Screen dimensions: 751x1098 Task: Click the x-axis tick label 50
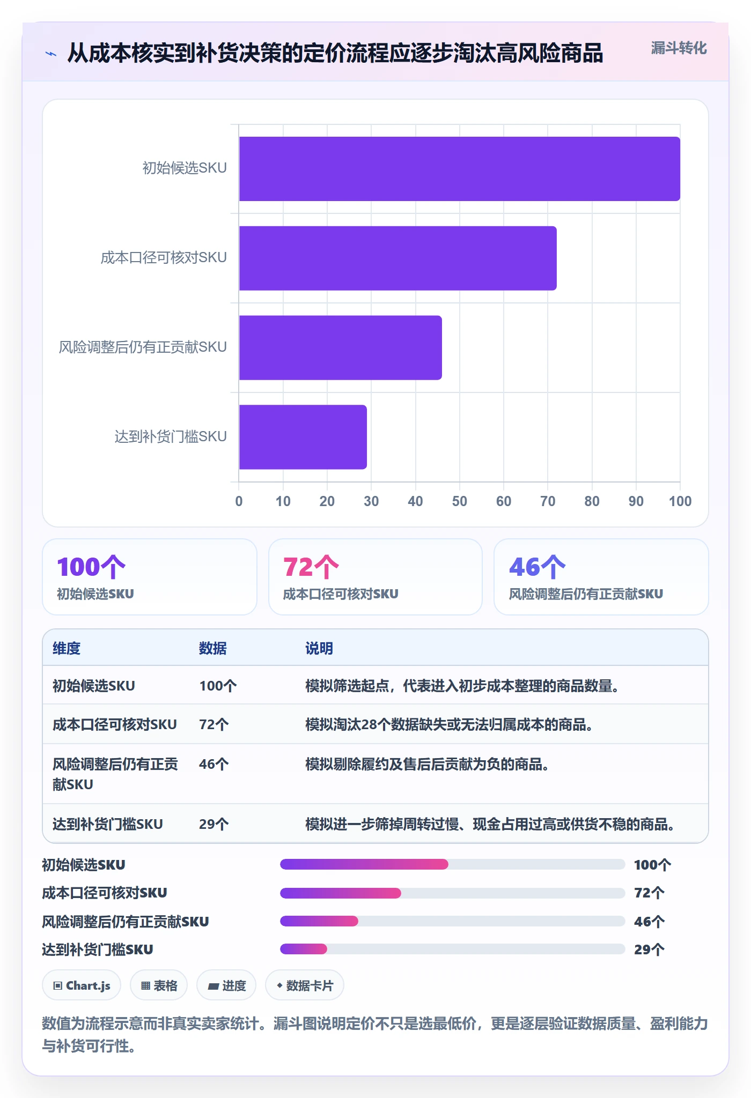(460, 501)
